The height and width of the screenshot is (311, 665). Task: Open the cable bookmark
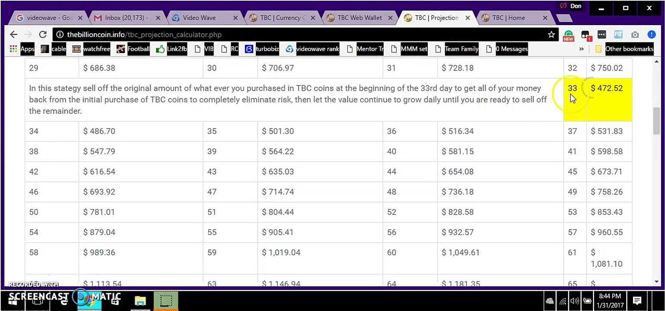[x=53, y=49]
